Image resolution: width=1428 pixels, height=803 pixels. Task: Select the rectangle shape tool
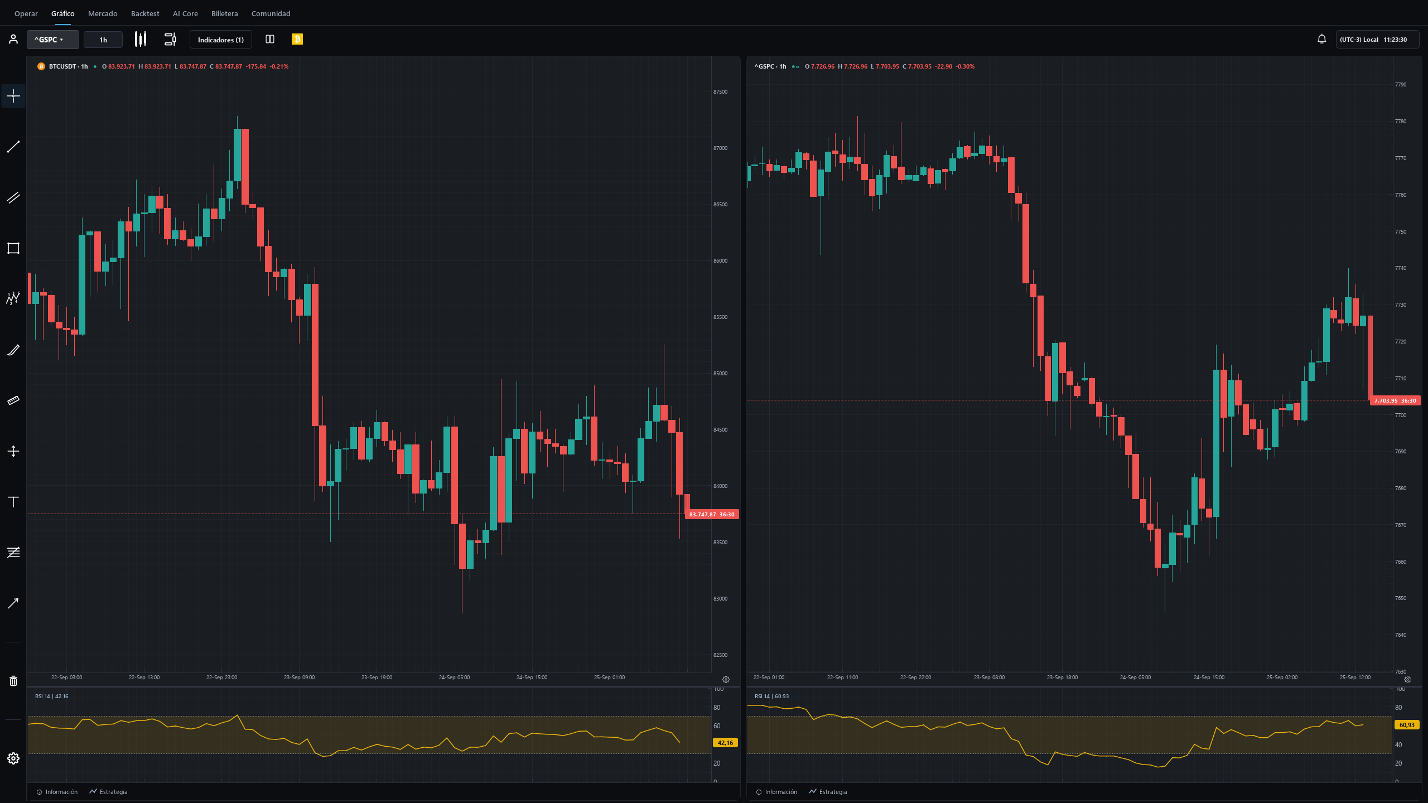tap(13, 248)
